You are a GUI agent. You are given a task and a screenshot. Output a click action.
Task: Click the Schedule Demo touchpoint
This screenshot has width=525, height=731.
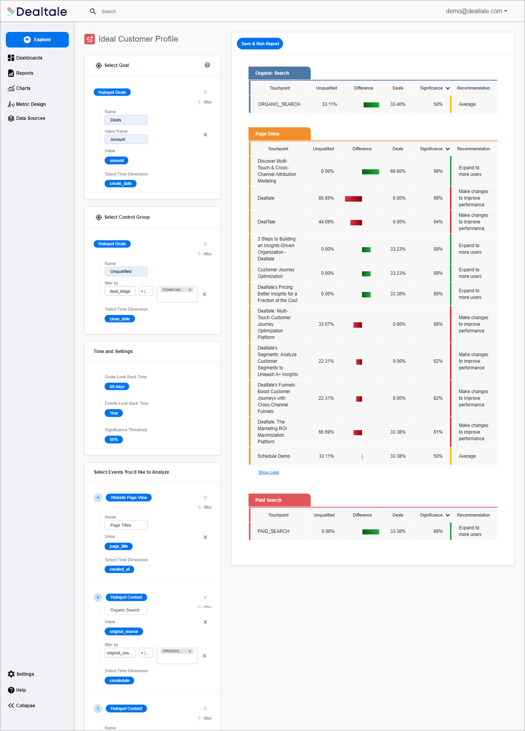point(274,456)
